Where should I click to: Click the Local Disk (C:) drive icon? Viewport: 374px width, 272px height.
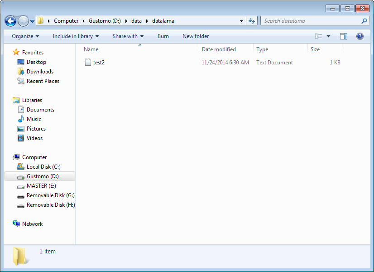click(x=21, y=166)
